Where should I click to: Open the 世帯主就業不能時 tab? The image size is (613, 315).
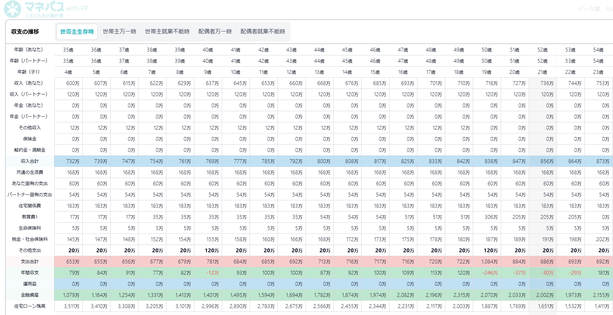coord(167,32)
